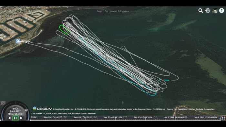Open the navigation help question mark

click(221, 11)
